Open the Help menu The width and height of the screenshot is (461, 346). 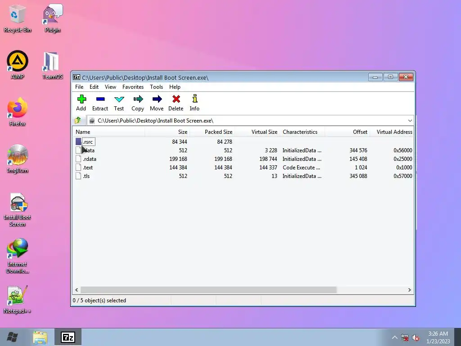coord(175,87)
